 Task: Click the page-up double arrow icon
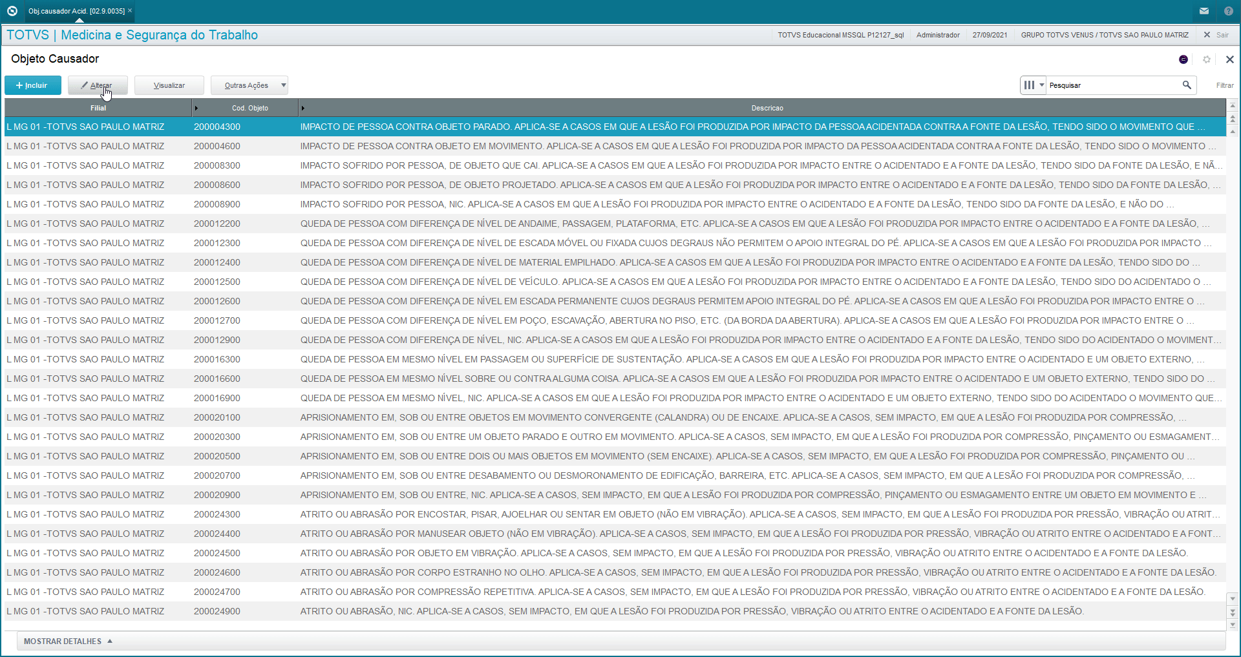(1233, 119)
